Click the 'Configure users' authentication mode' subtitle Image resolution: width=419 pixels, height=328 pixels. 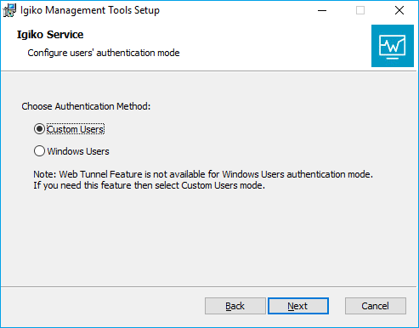click(x=104, y=53)
